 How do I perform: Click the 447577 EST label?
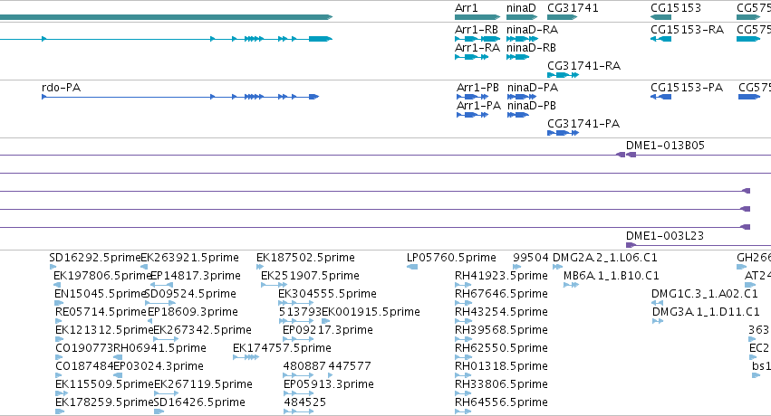click(x=350, y=366)
